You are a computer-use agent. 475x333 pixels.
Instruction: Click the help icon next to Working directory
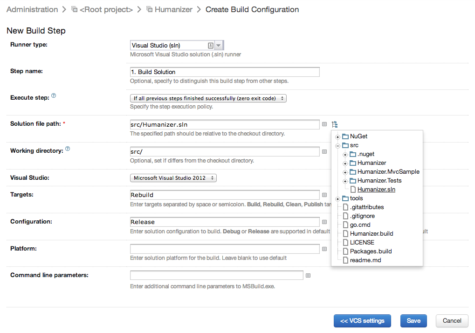pyautogui.click(x=68, y=149)
